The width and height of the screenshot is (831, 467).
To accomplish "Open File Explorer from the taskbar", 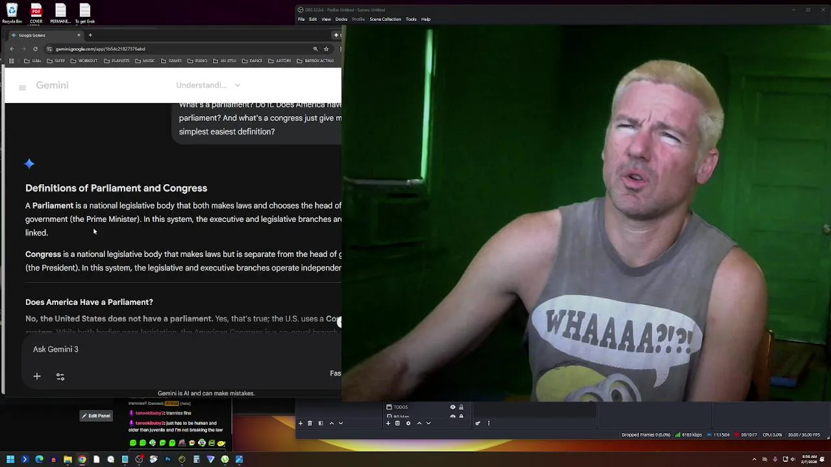I will tap(68, 459).
